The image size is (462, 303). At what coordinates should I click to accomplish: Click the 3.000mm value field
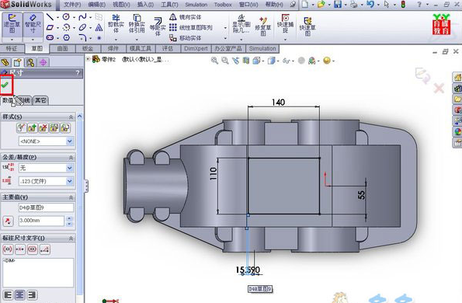pos(41,221)
